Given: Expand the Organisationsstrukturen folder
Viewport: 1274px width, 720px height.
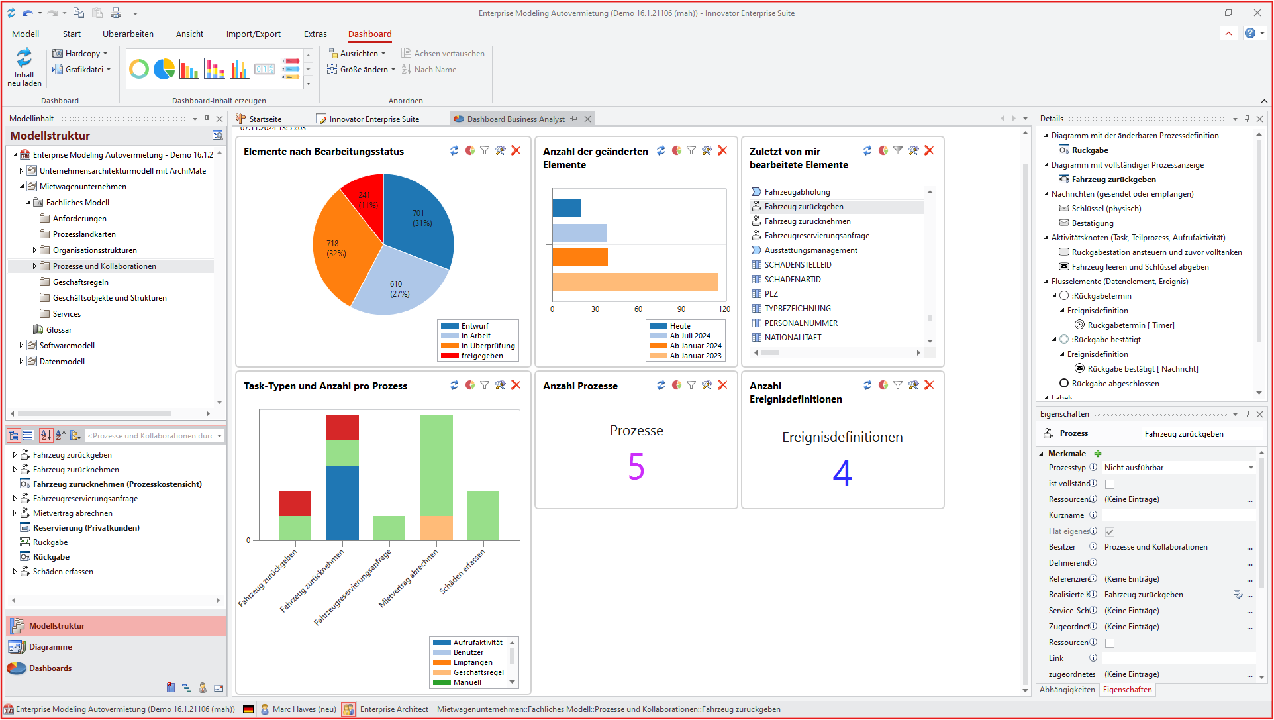Looking at the screenshot, I should coord(34,250).
